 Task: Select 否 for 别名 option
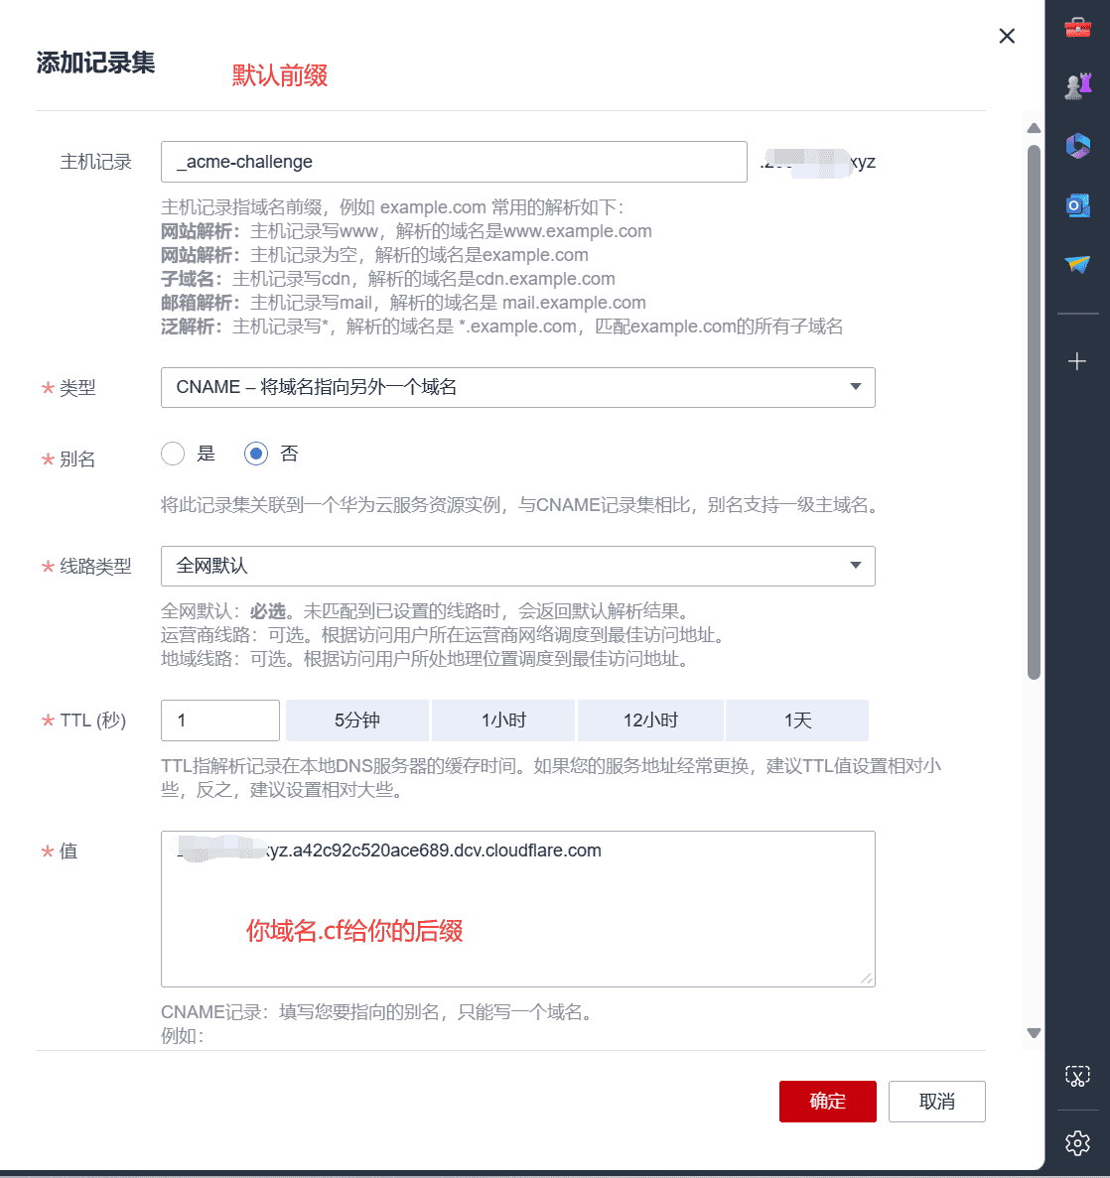pyautogui.click(x=255, y=454)
